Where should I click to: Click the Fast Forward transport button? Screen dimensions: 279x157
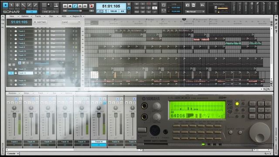85,6
